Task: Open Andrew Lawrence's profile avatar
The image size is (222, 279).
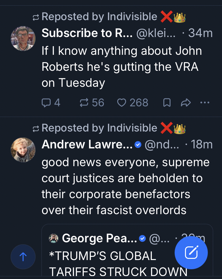Action: 23,150
